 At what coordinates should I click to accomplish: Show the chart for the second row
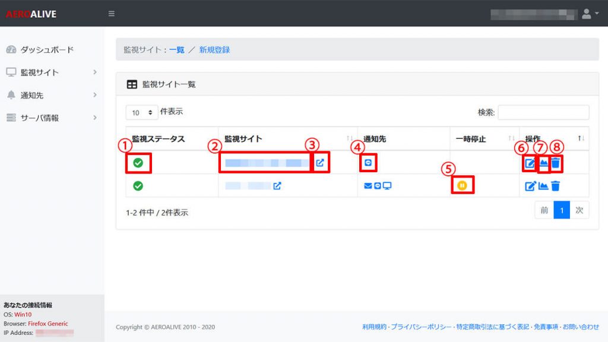[x=543, y=186]
